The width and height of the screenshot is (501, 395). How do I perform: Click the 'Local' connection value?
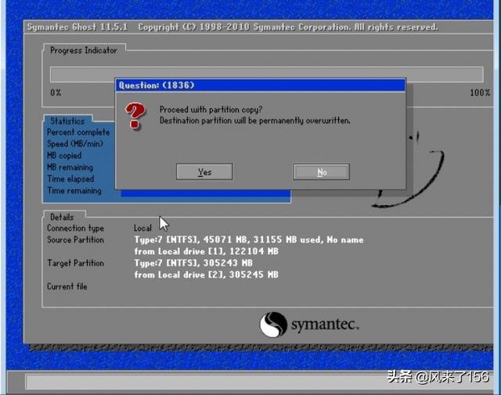(x=142, y=228)
